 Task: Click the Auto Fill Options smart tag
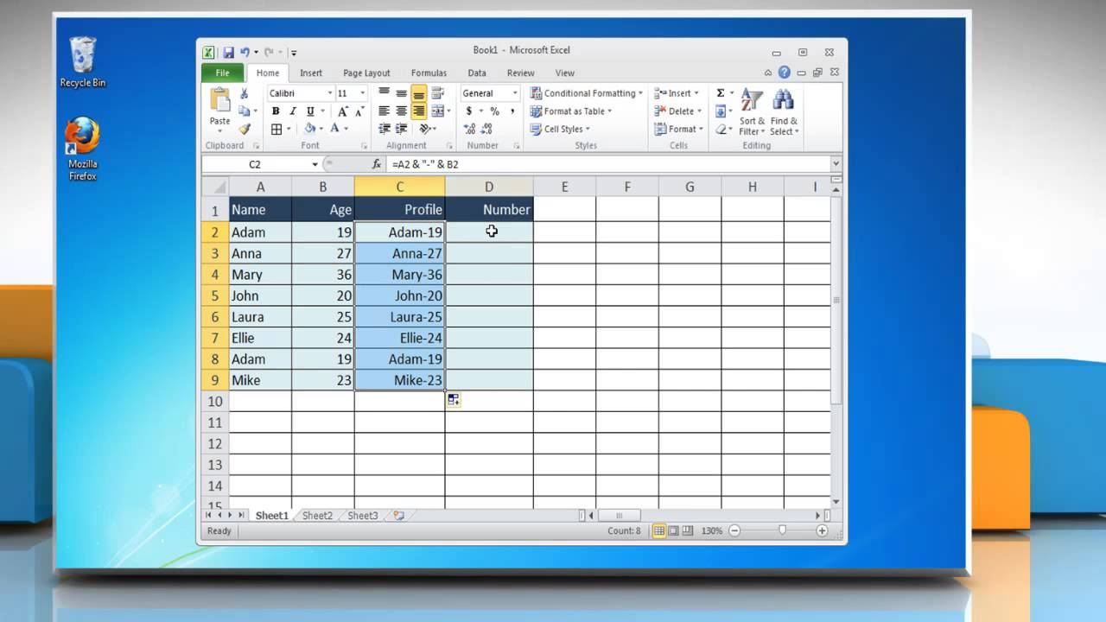pos(454,400)
